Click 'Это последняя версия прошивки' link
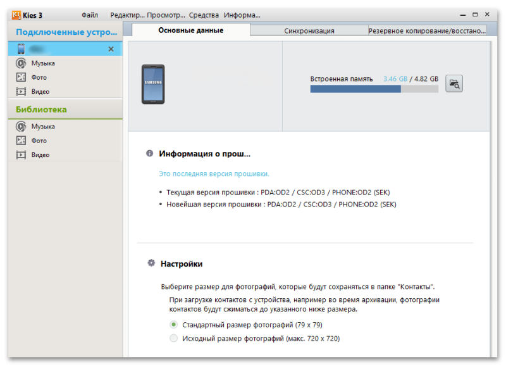The image size is (506, 366). (214, 174)
